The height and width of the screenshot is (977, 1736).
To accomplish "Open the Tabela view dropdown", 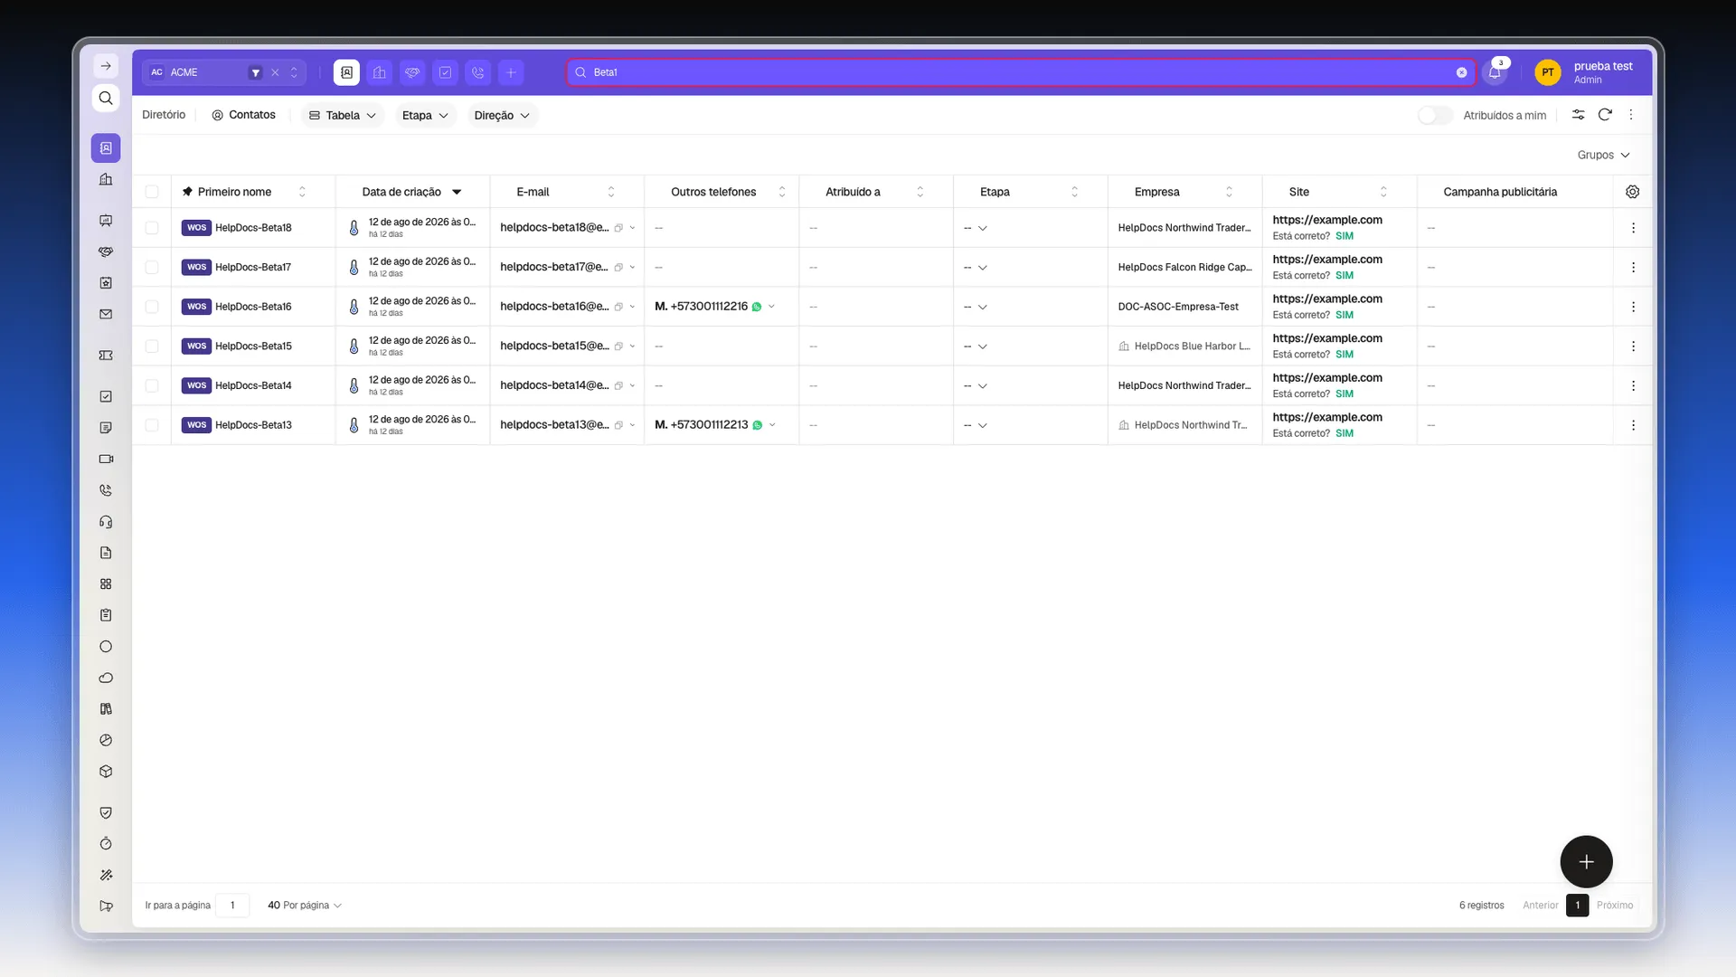I will pos(343,115).
